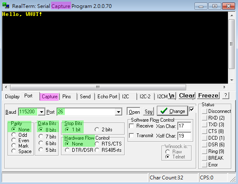The image size is (238, 184).
Task: Choose 8 bits data bits
Action: coord(47,130)
